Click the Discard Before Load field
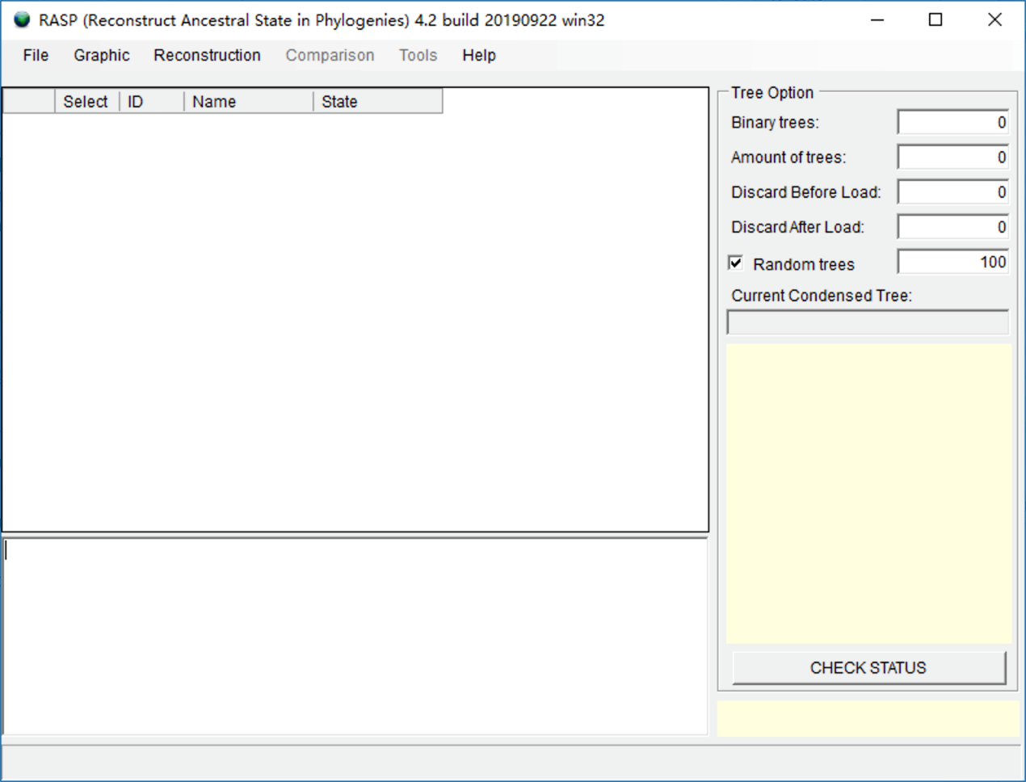The image size is (1026, 782). pos(952,191)
